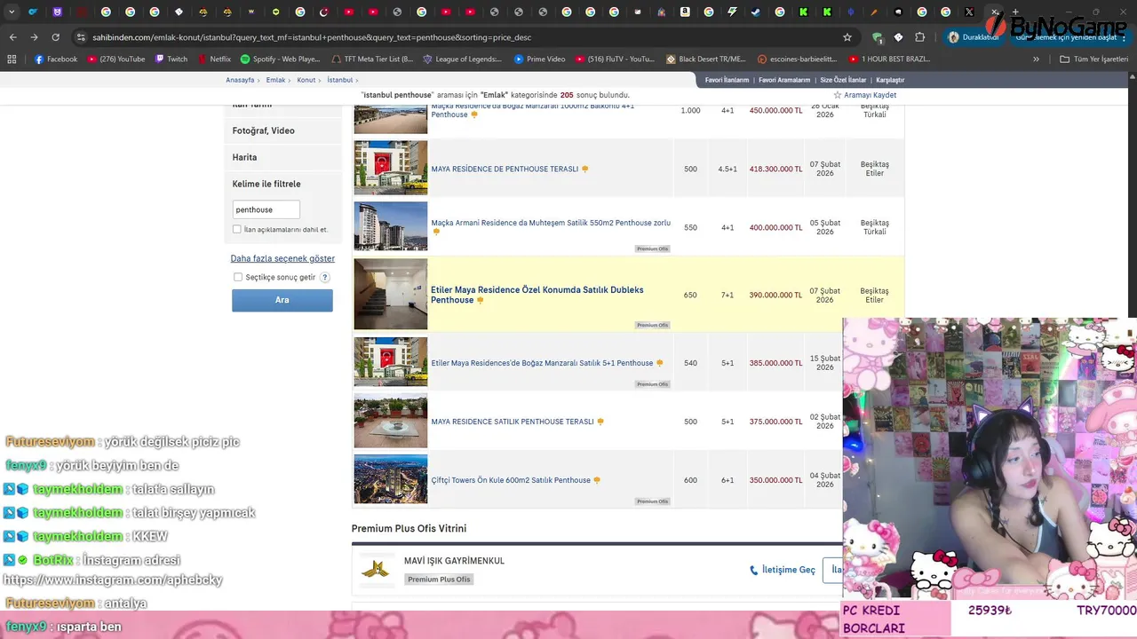Open thumbnail of Çiftçi Towers listing
Screen dimensions: 1137x639
(391, 479)
